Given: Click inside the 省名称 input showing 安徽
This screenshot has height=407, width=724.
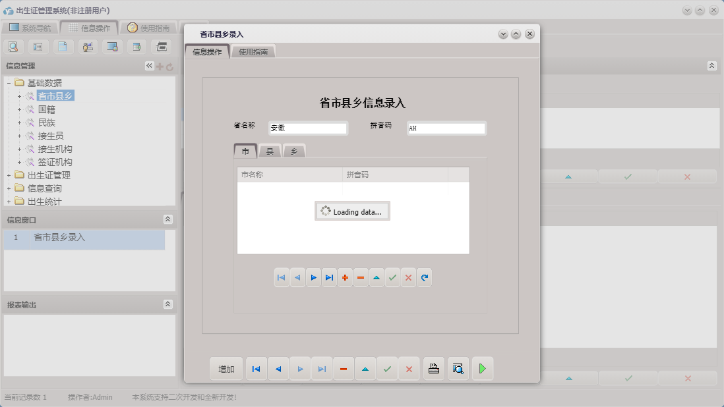Looking at the screenshot, I should point(307,128).
